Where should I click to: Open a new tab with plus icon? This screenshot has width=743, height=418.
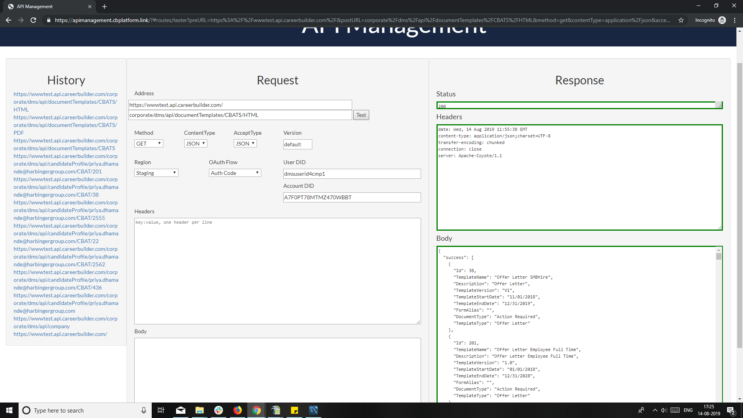[x=104, y=7]
